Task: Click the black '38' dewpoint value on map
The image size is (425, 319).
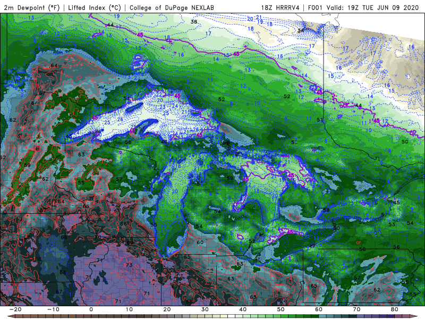Action: click(194, 22)
